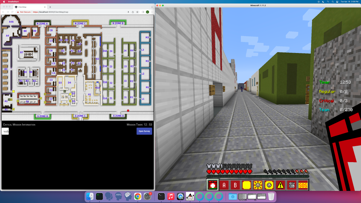Open Music app in dock
The height and width of the screenshot is (203, 361).
pos(171,196)
